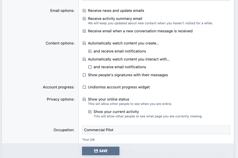This screenshot has width=238, height=158.
Task: Click the floppy disk icon on Save
Action: (x=96, y=151)
